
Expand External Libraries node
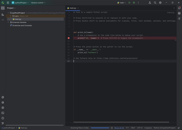point(8,22)
